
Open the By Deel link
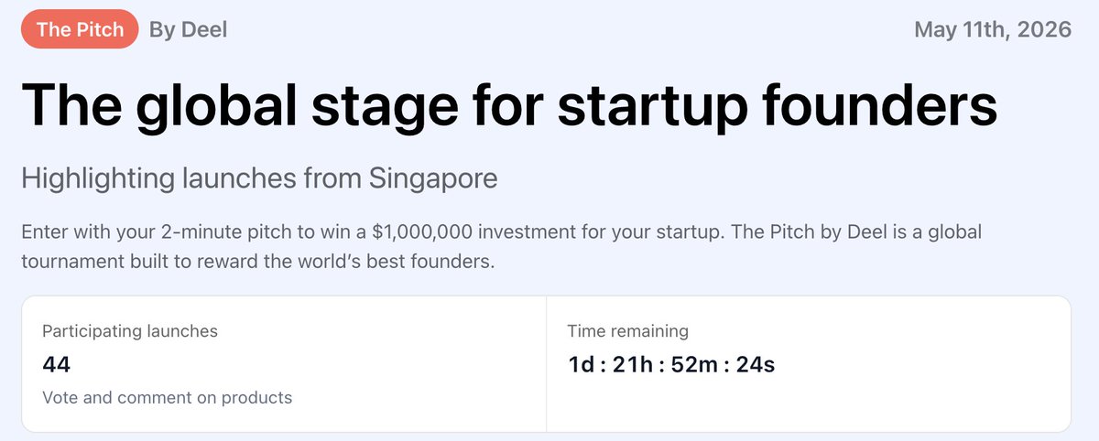pyautogui.click(x=188, y=29)
